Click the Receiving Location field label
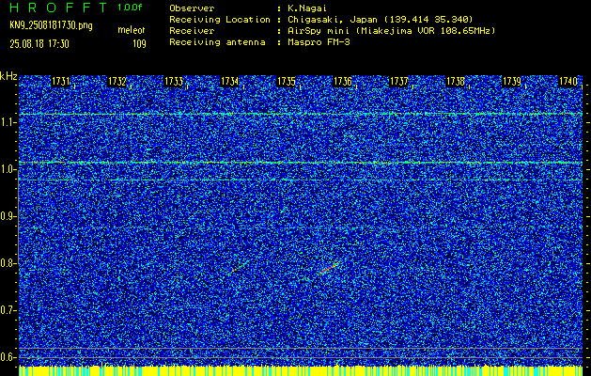 coord(220,19)
